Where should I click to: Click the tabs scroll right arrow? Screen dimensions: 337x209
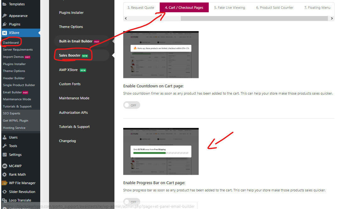(x=332, y=19)
